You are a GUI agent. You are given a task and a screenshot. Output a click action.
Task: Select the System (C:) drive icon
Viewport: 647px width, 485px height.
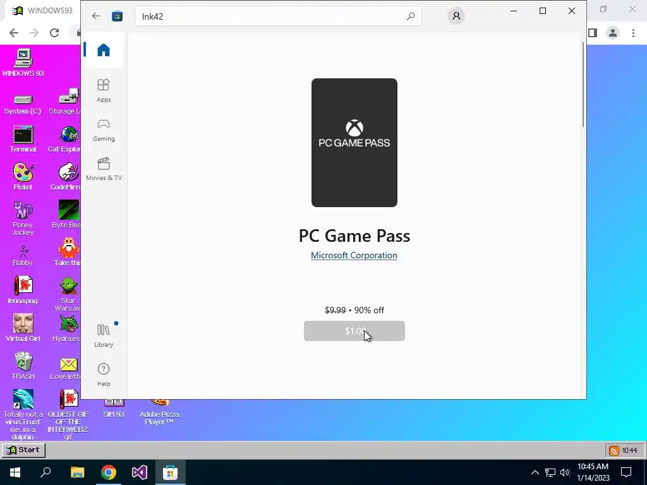(23, 104)
